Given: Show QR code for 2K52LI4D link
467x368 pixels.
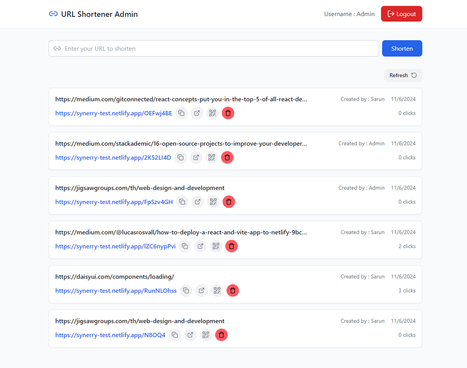Looking at the screenshot, I should click(211, 157).
